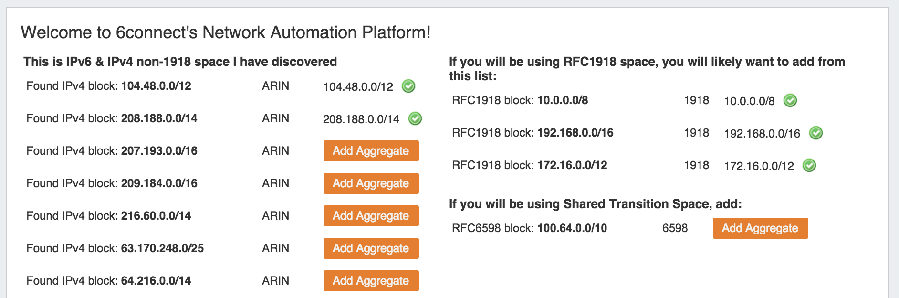Add Aggregate for block 216.60.0.0/14
The height and width of the screenshot is (298, 899).
[x=371, y=216]
